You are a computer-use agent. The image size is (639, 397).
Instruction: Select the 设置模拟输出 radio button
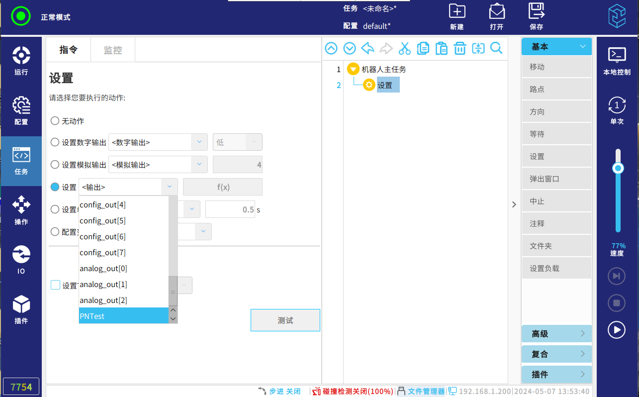[55, 165]
